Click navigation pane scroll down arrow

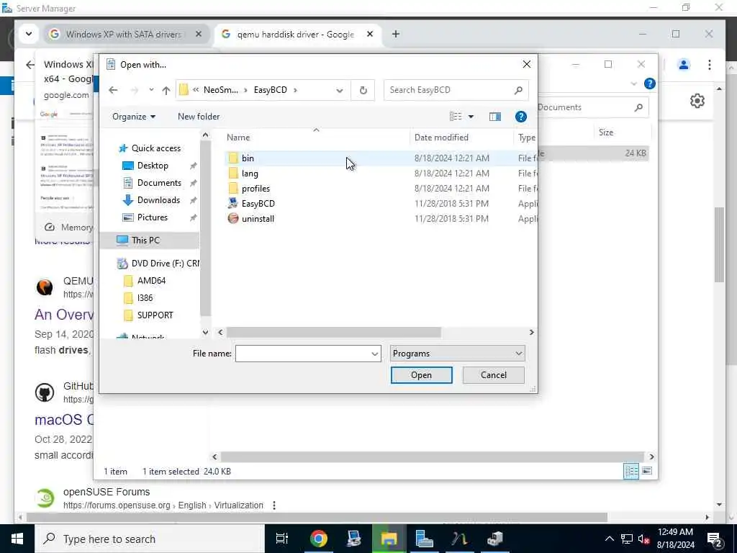pos(205,333)
